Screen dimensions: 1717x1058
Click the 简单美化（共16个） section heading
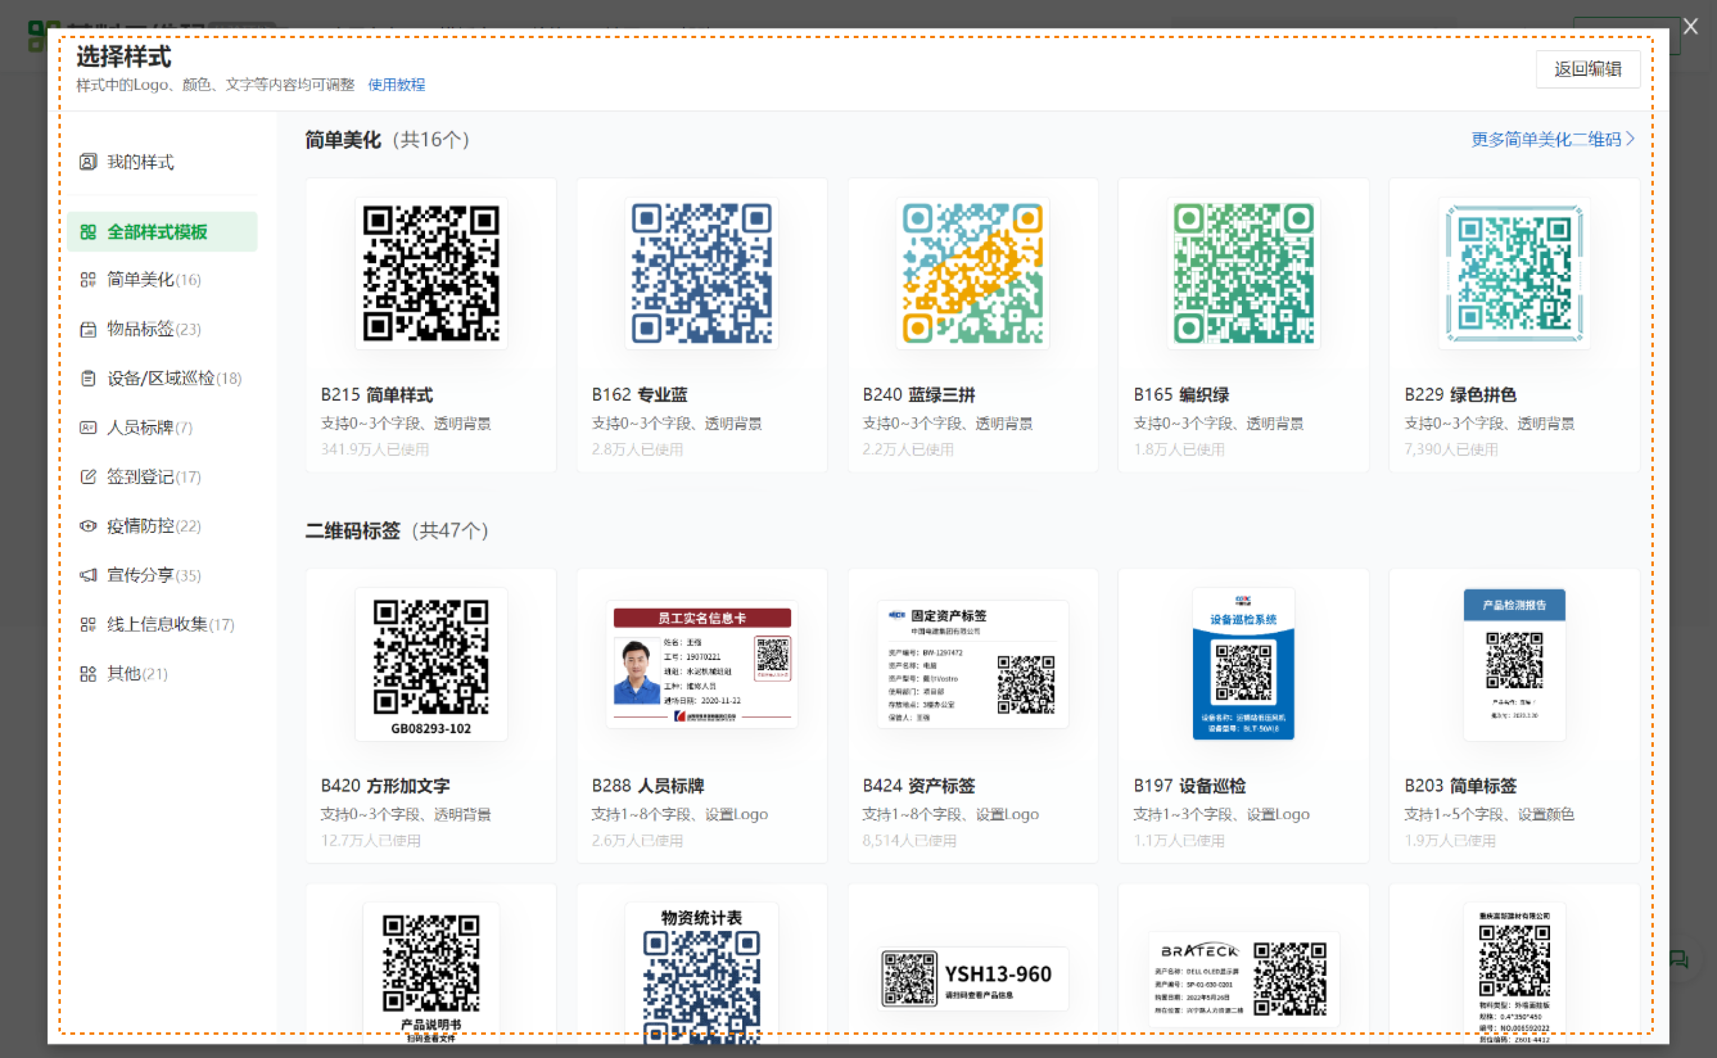(387, 139)
